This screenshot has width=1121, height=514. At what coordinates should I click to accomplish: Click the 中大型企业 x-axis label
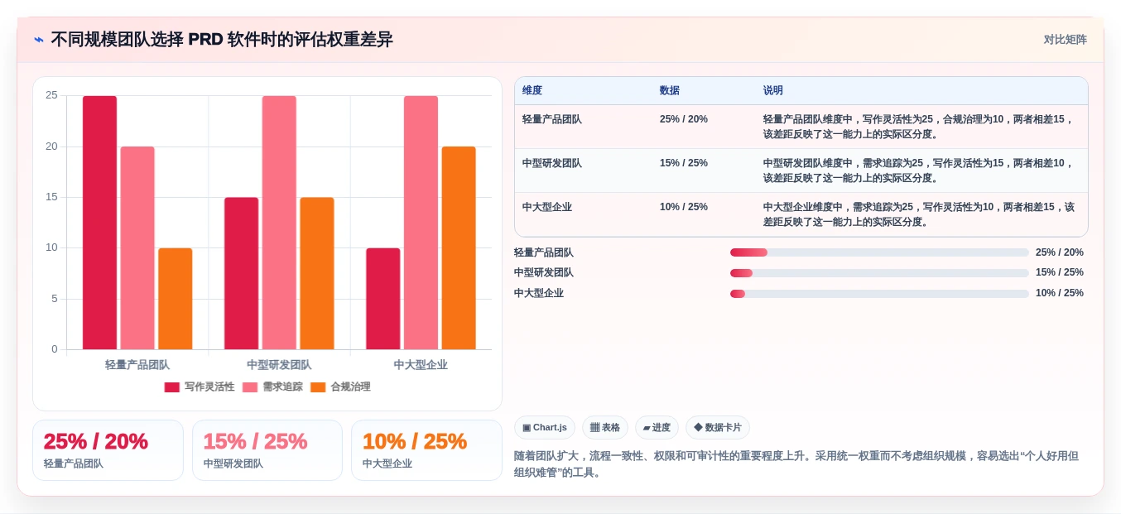click(421, 365)
